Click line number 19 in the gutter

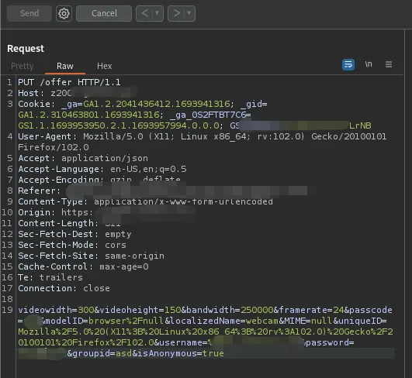click(x=7, y=310)
